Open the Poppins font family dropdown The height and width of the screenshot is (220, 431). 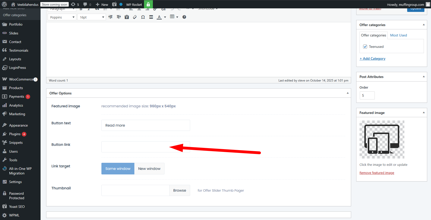62,17
